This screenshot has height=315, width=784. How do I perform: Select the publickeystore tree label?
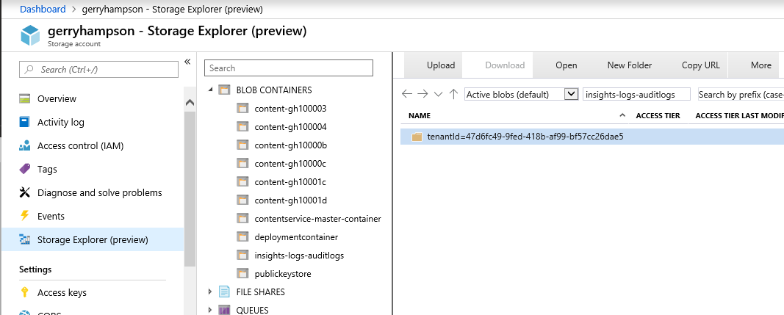click(x=282, y=273)
